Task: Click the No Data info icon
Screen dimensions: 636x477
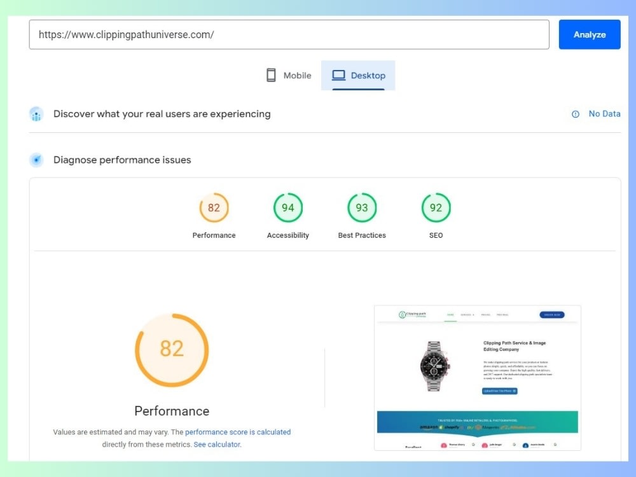Action: 575,114
